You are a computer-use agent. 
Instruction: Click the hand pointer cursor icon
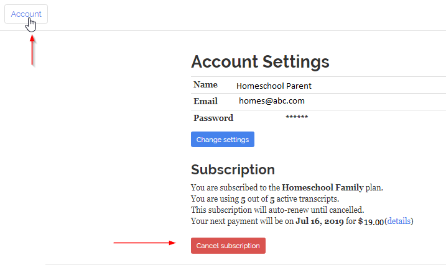click(31, 24)
